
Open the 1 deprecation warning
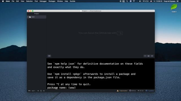(x=122, y=91)
